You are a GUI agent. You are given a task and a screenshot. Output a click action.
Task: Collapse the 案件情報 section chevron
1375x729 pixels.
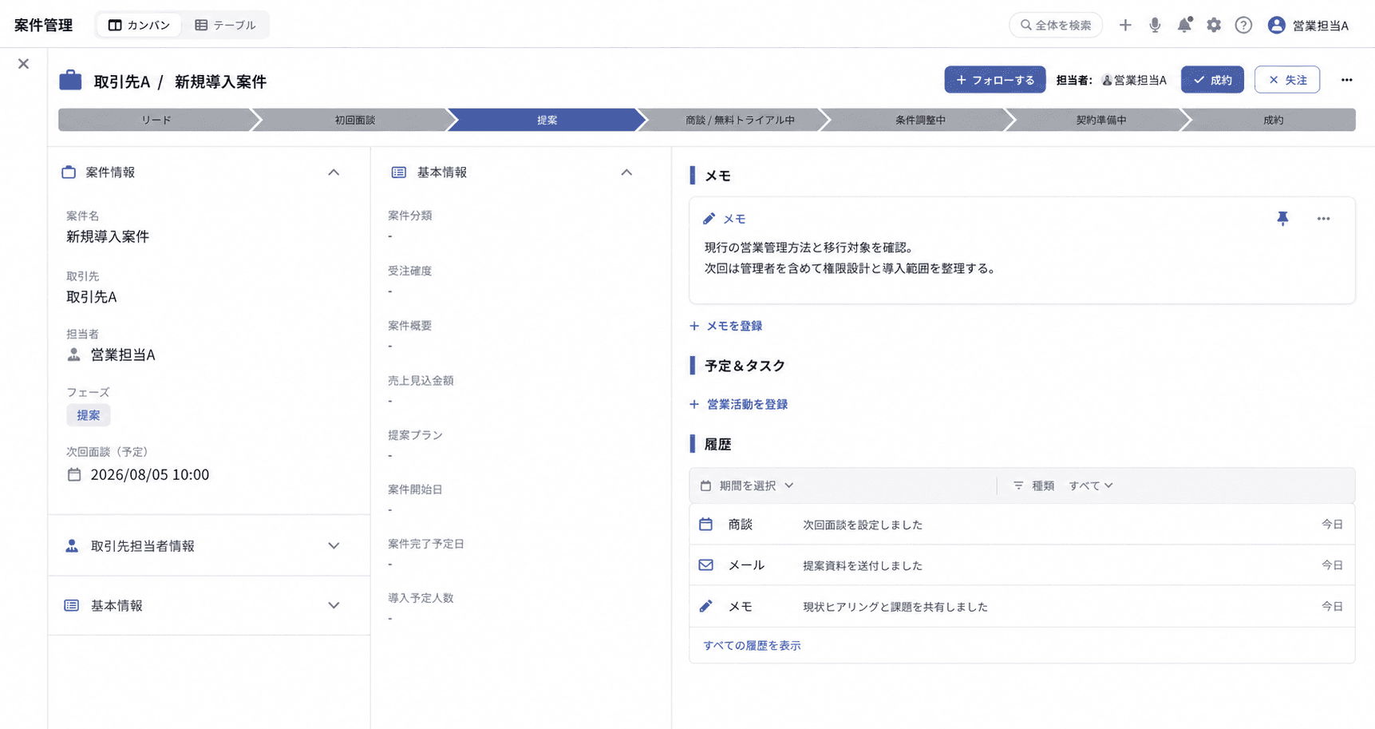[x=334, y=172]
